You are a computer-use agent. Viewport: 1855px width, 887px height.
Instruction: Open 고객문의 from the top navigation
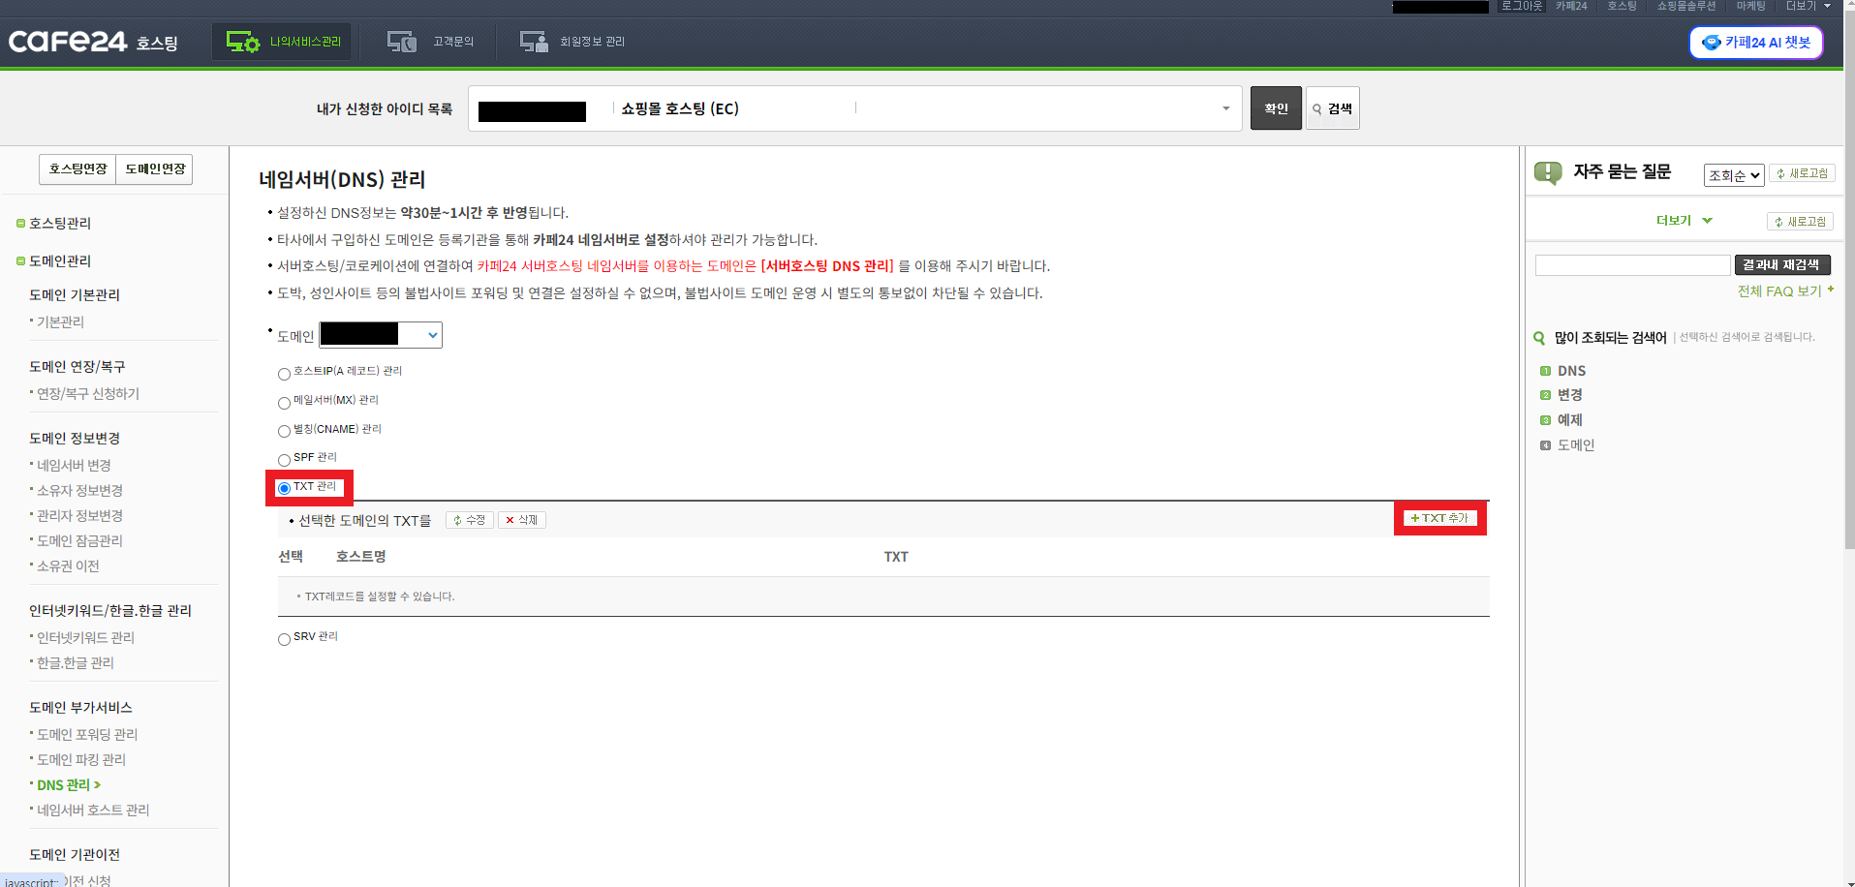(430, 42)
